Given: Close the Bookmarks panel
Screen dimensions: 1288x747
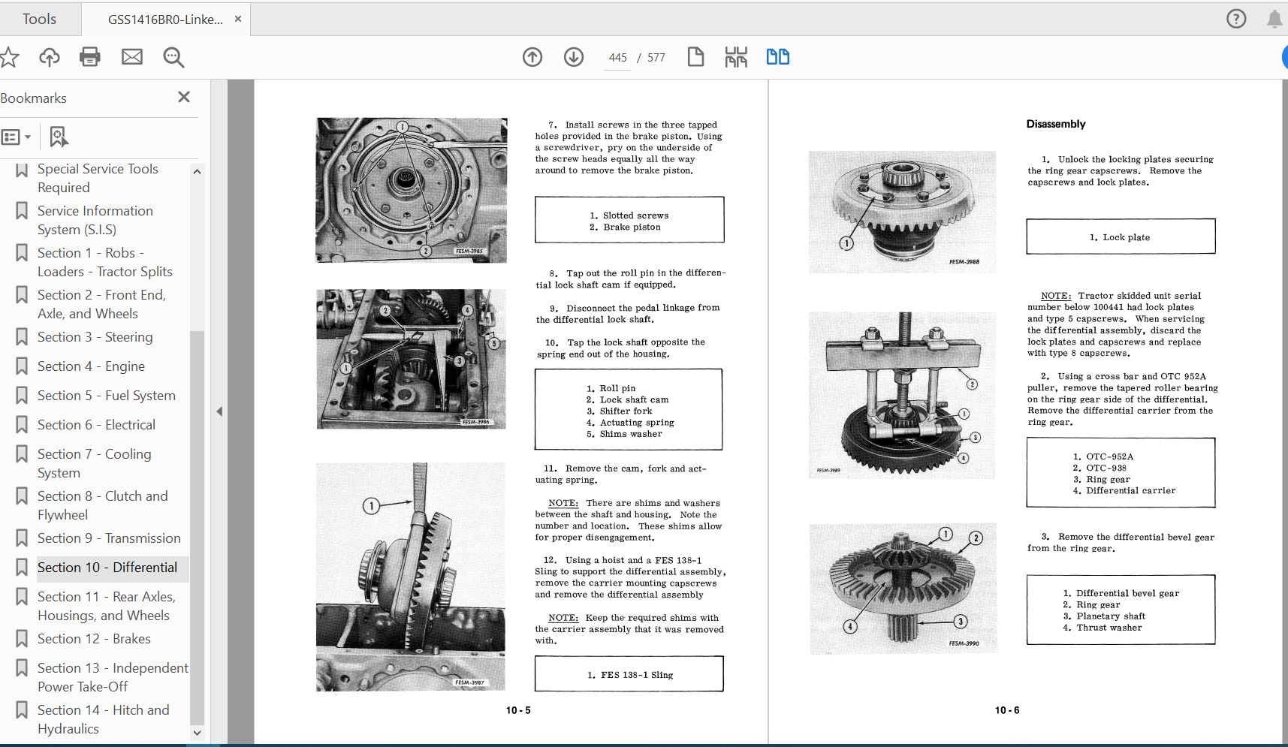Looking at the screenshot, I should (184, 97).
